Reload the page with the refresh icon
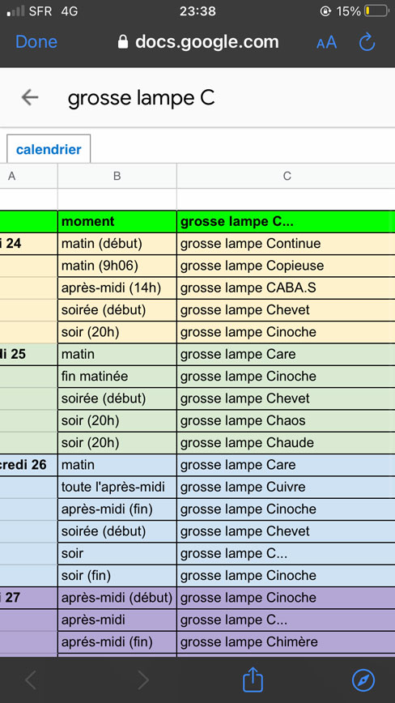The height and width of the screenshot is (703, 395). [x=367, y=42]
